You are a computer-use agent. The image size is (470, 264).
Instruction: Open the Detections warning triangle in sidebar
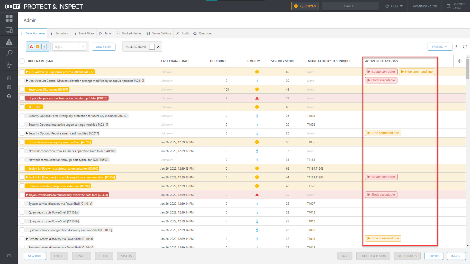coord(9,42)
